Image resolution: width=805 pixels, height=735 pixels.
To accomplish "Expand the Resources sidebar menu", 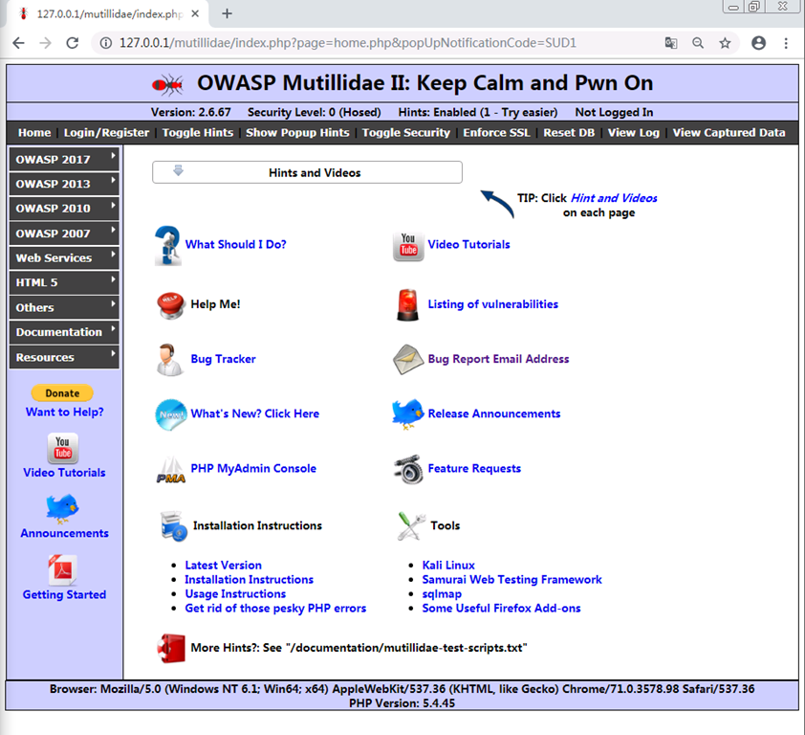I will click(x=64, y=357).
